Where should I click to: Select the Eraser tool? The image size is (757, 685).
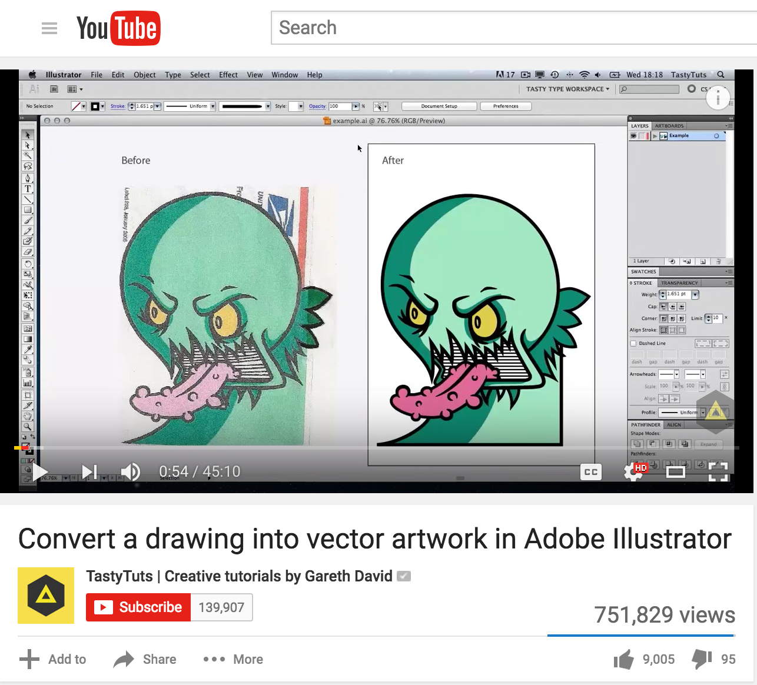[28, 252]
